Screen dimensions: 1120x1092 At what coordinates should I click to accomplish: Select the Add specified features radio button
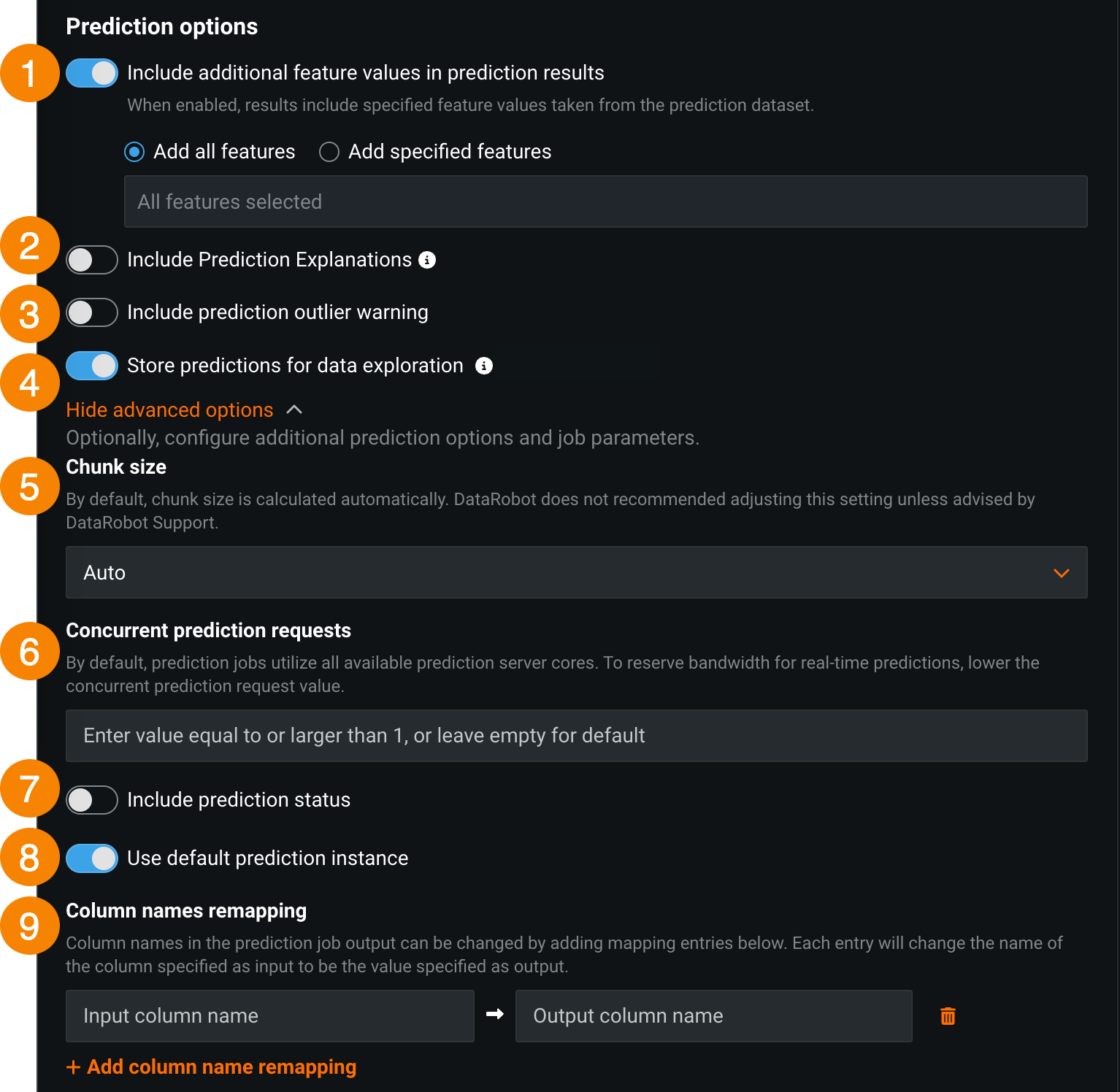(x=329, y=152)
